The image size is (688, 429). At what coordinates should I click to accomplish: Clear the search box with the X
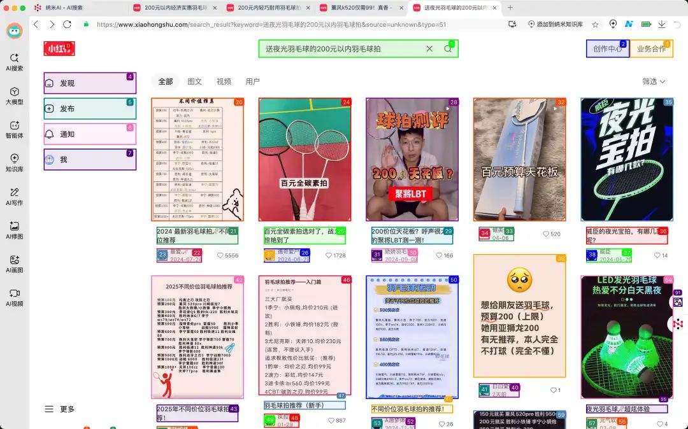(x=429, y=48)
